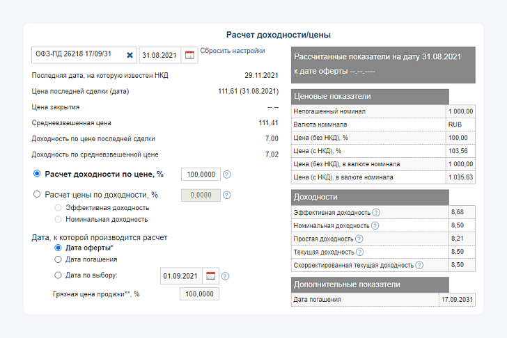507x338 pixels.
Task: Choose Дата по выбору radio button
Action: (x=58, y=275)
